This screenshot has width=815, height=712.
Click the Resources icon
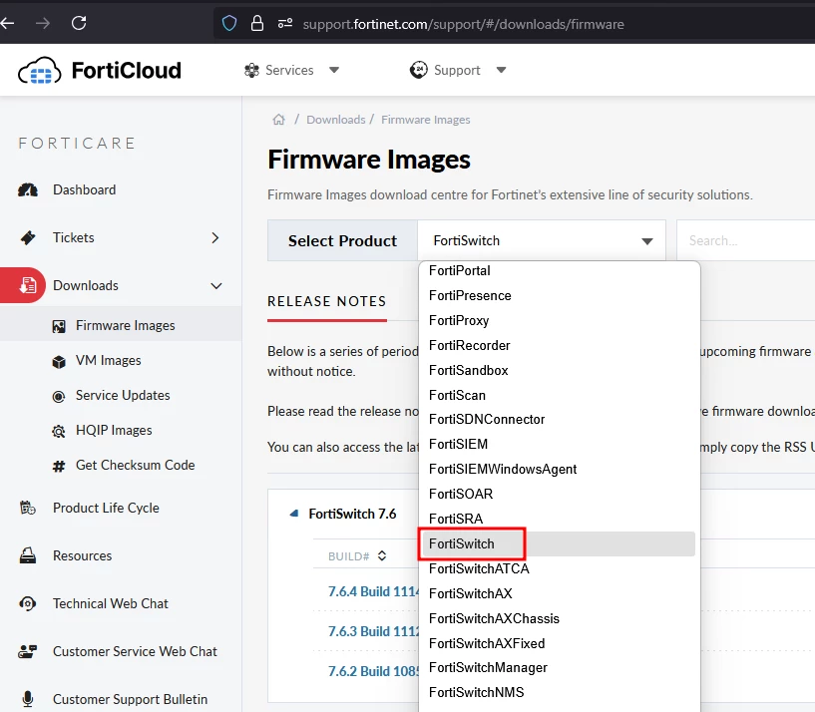[x=28, y=555]
